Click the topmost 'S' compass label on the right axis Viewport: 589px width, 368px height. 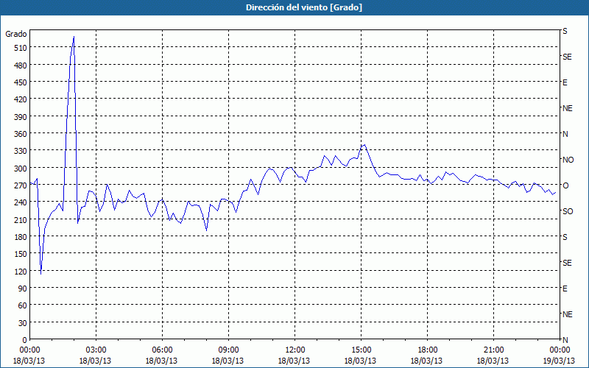(x=565, y=31)
